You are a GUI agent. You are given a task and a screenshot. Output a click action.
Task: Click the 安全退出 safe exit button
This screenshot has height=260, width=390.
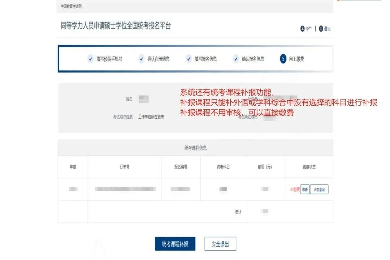220,244
